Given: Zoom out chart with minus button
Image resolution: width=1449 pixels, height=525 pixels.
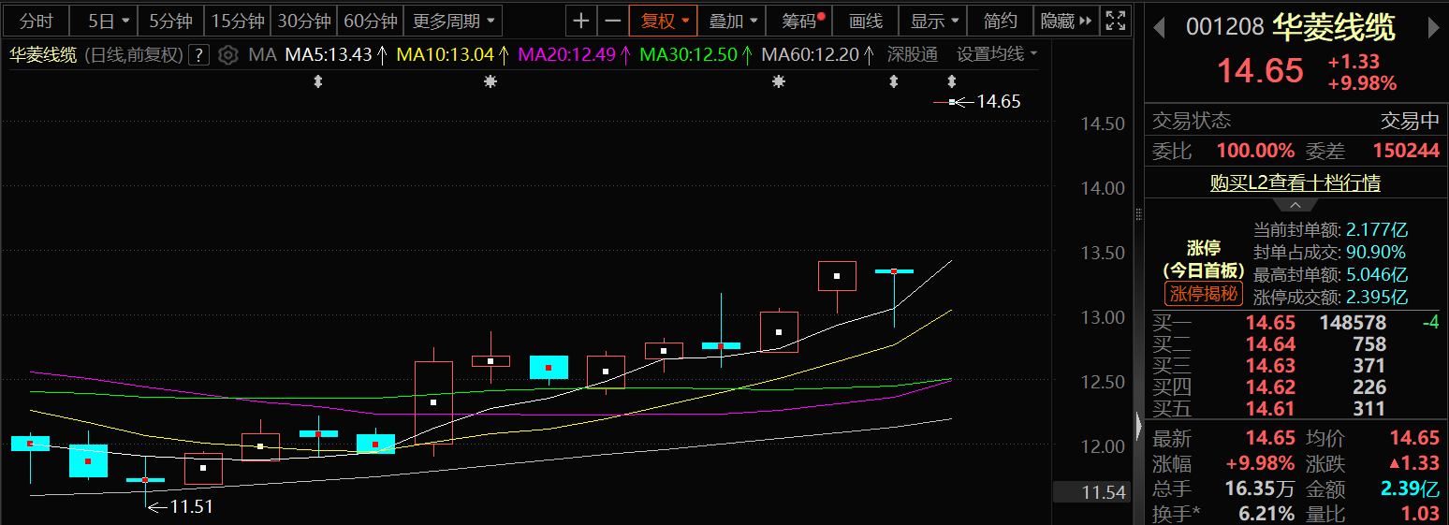Looking at the screenshot, I should (612, 21).
